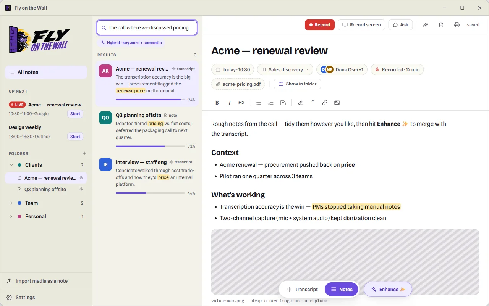Image resolution: width=489 pixels, height=306 pixels.
Task: Click the print icon
Action: pos(457,25)
